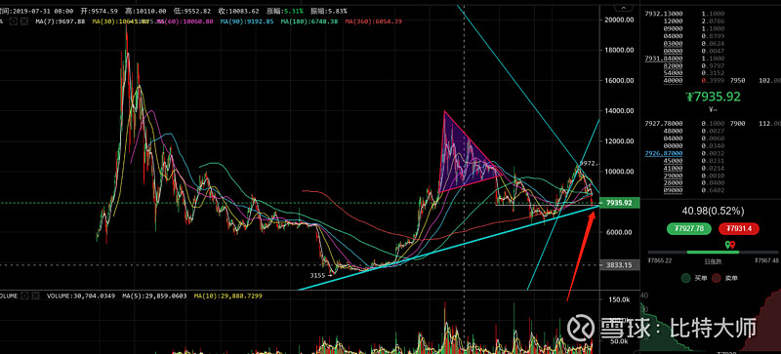This screenshot has height=354, width=781.
Task: Click the green map pin marker on range bar
Action: coord(728,245)
